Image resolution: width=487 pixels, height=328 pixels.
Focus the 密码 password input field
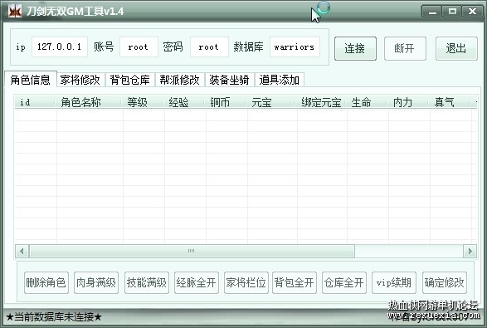tap(209, 47)
